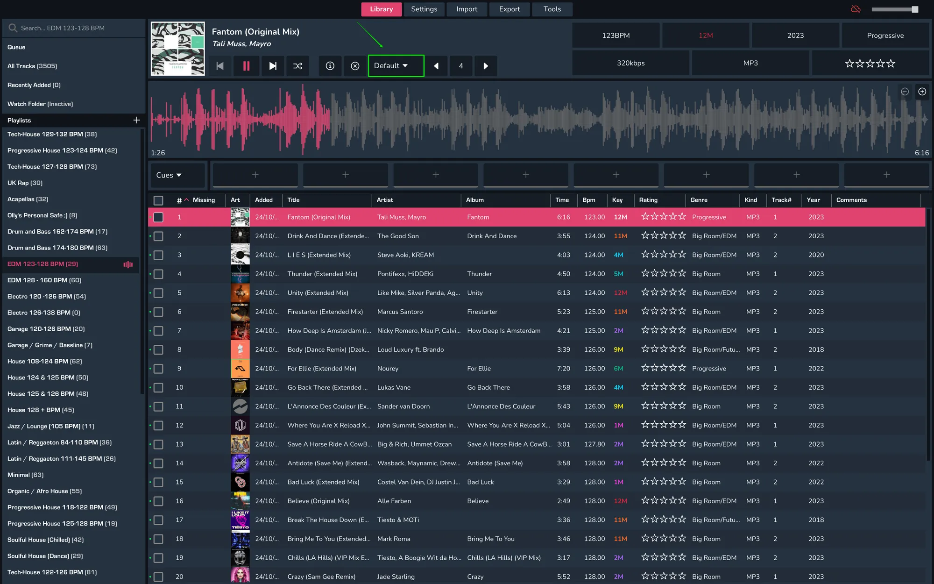Create a new playlist with the plus icon
The image size is (934, 584).
[x=136, y=120]
